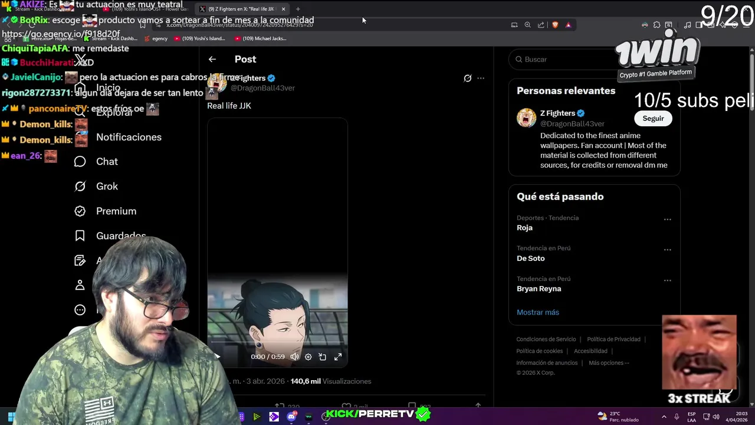The image size is (755, 425).
Task: Open Premium in the sidebar
Action: point(116,211)
